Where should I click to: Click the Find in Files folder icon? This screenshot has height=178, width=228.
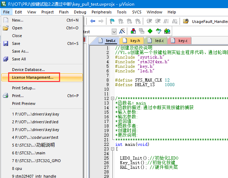point(186,21)
